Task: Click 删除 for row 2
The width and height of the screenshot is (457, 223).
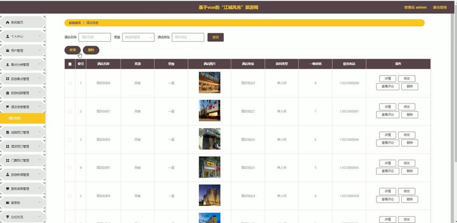Action: (410, 115)
